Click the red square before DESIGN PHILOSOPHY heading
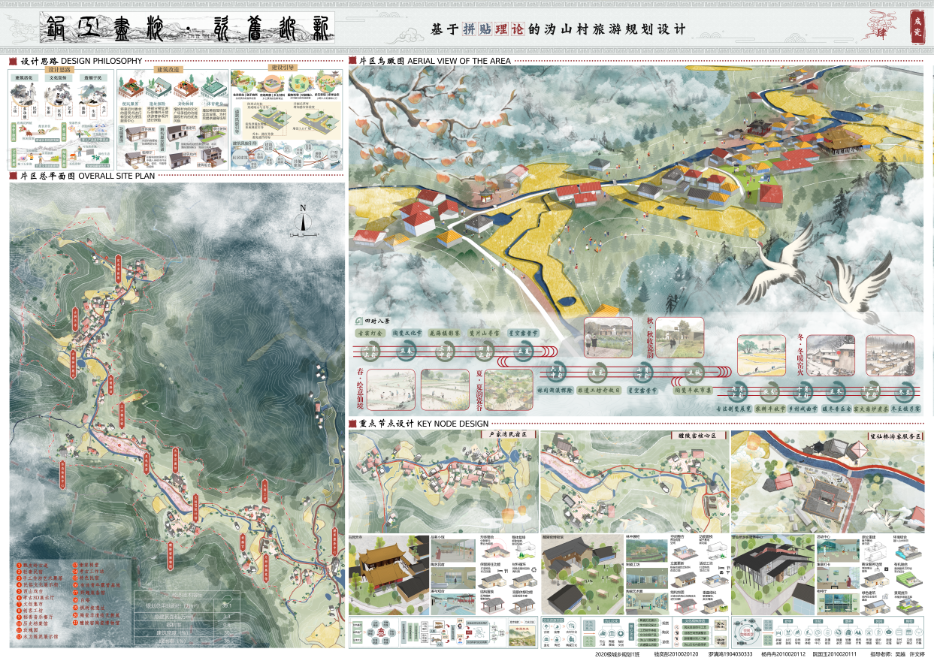This screenshot has height=661, width=934. (13, 61)
